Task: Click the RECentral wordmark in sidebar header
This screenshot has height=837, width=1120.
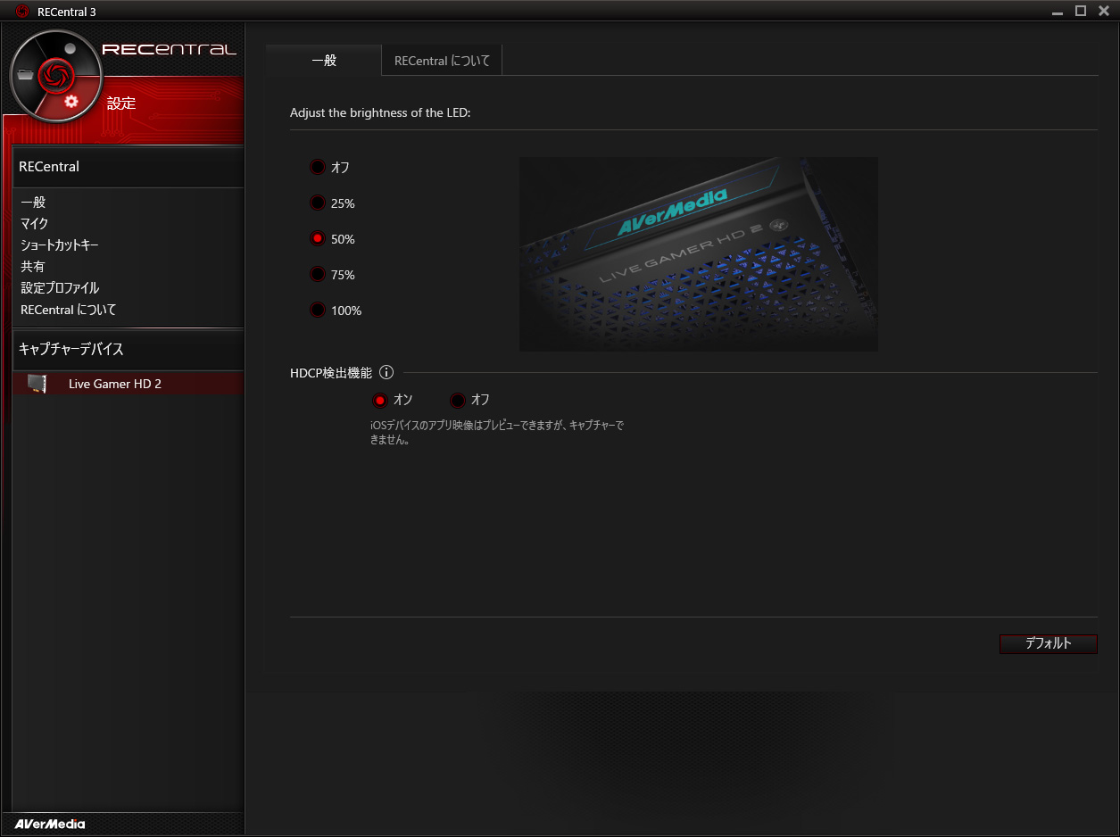Action: [170, 49]
